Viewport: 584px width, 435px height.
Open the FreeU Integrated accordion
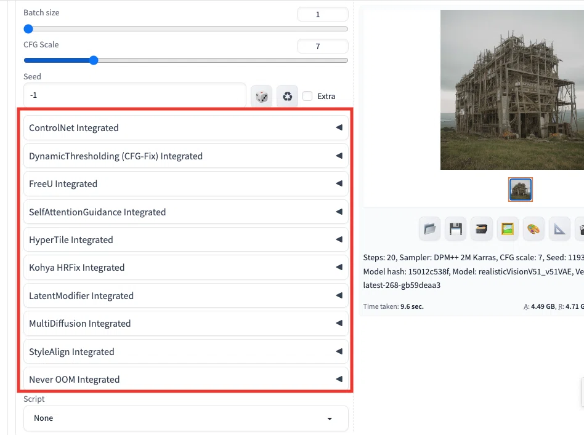click(186, 184)
